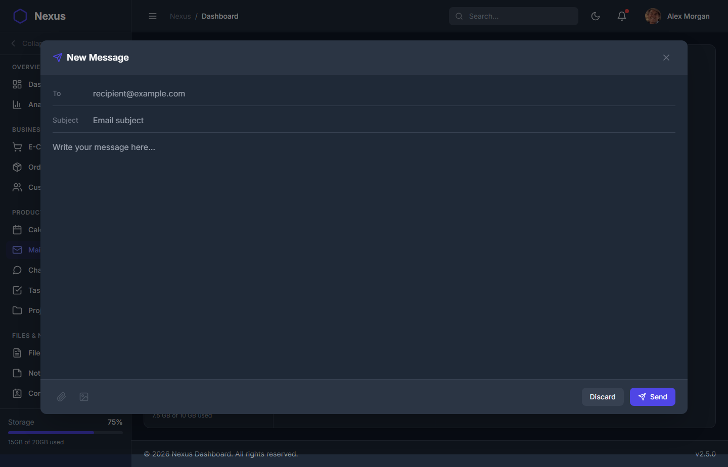Screen dimensions: 728x467
Task: Open Tasks checkbox icon in sidebar
Action: tap(17, 290)
